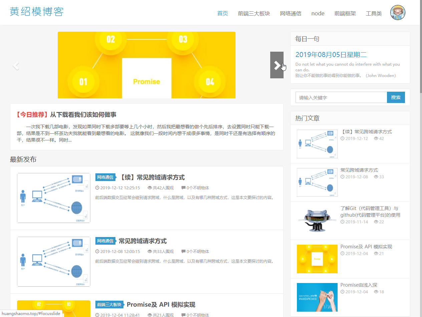Click GitHub octocat thumbnail in hot articles
This screenshot has width=422, height=317.
[x=317, y=221]
